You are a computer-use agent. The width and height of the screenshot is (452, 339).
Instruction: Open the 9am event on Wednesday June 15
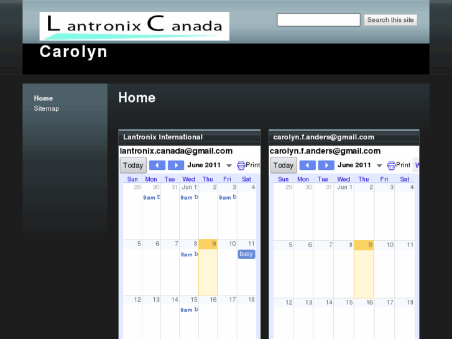pos(189,310)
